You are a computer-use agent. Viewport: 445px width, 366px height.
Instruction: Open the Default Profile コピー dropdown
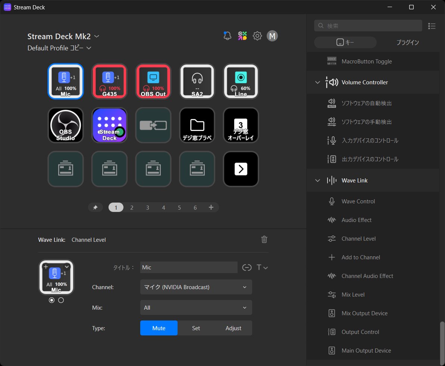59,48
